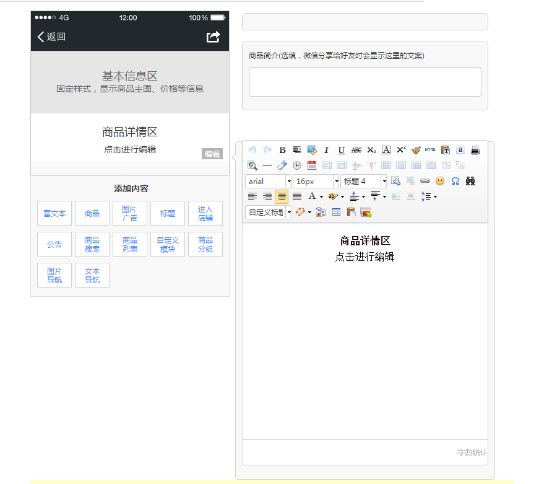The width and height of the screenshot is (539, 484).
Task: Click the 商品简介 description input field
Action: point(365,81)
